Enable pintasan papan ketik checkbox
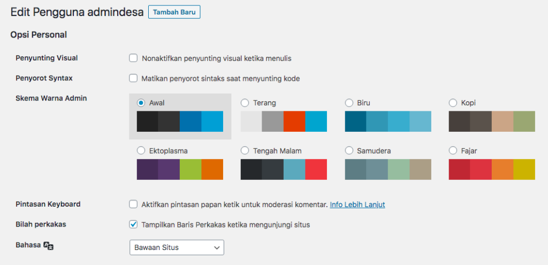 [133, 204]
